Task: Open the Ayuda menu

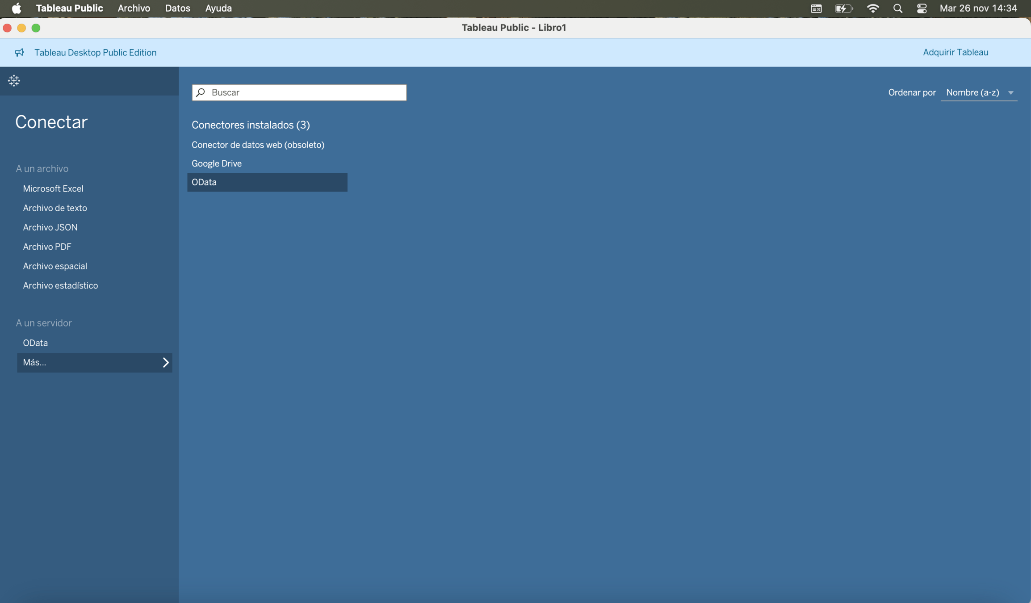Action: coord(218,8)
